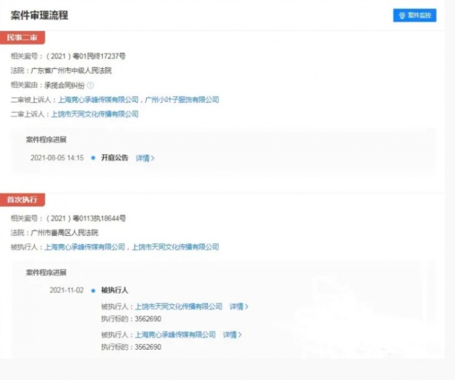The image size is (455, 380).
Task: Click the blue timeline dot beside 开庭公告
Action: coord(93,158)
